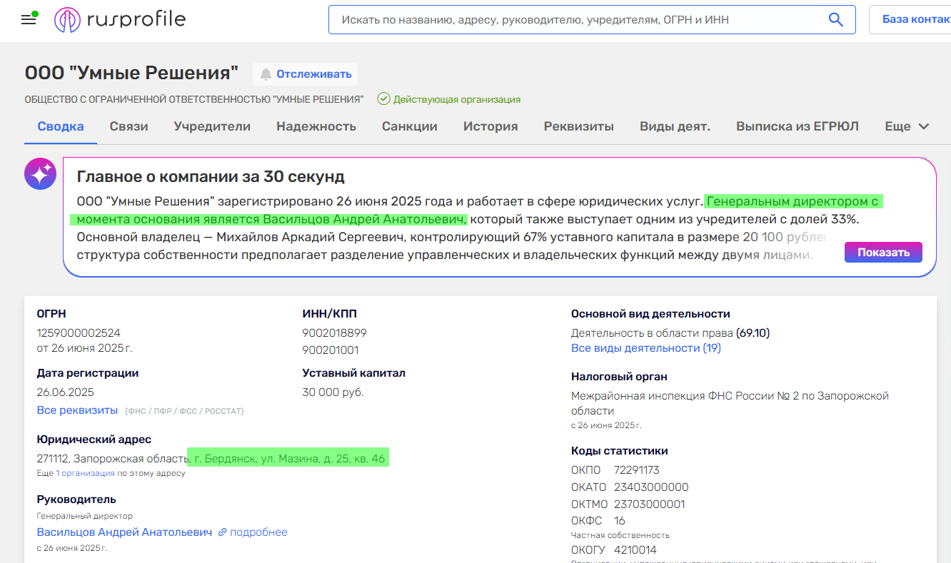Image resolution: width=951 pixels, height=563 pixels.
Task: Click the bell icon on Отслеживать
Action: click(266, 74)
